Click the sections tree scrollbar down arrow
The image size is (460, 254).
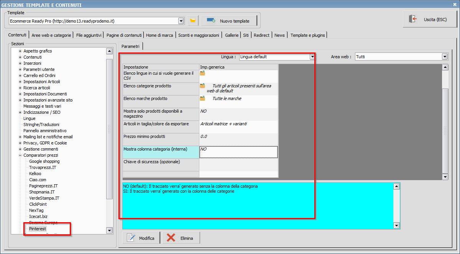pyautogui.click(x=109, y=230)
